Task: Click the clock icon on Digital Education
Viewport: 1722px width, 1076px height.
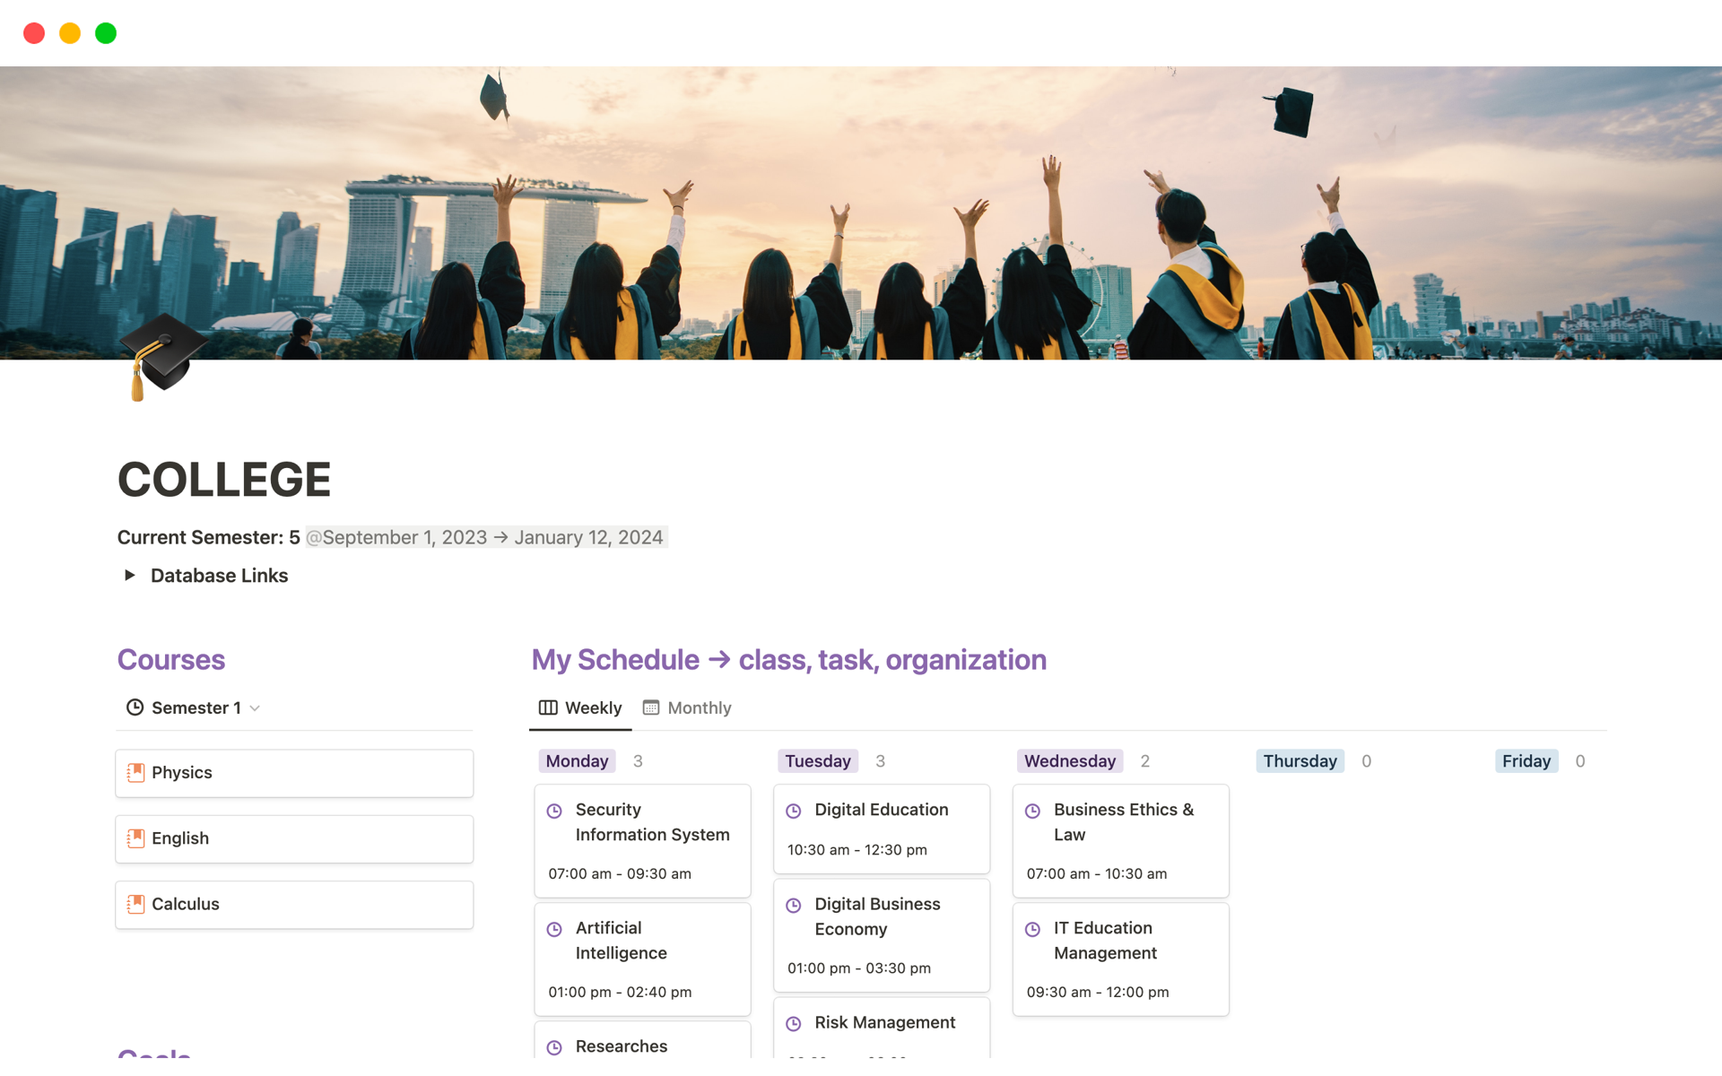Action: pyautogui.click(x=794, y=811)
